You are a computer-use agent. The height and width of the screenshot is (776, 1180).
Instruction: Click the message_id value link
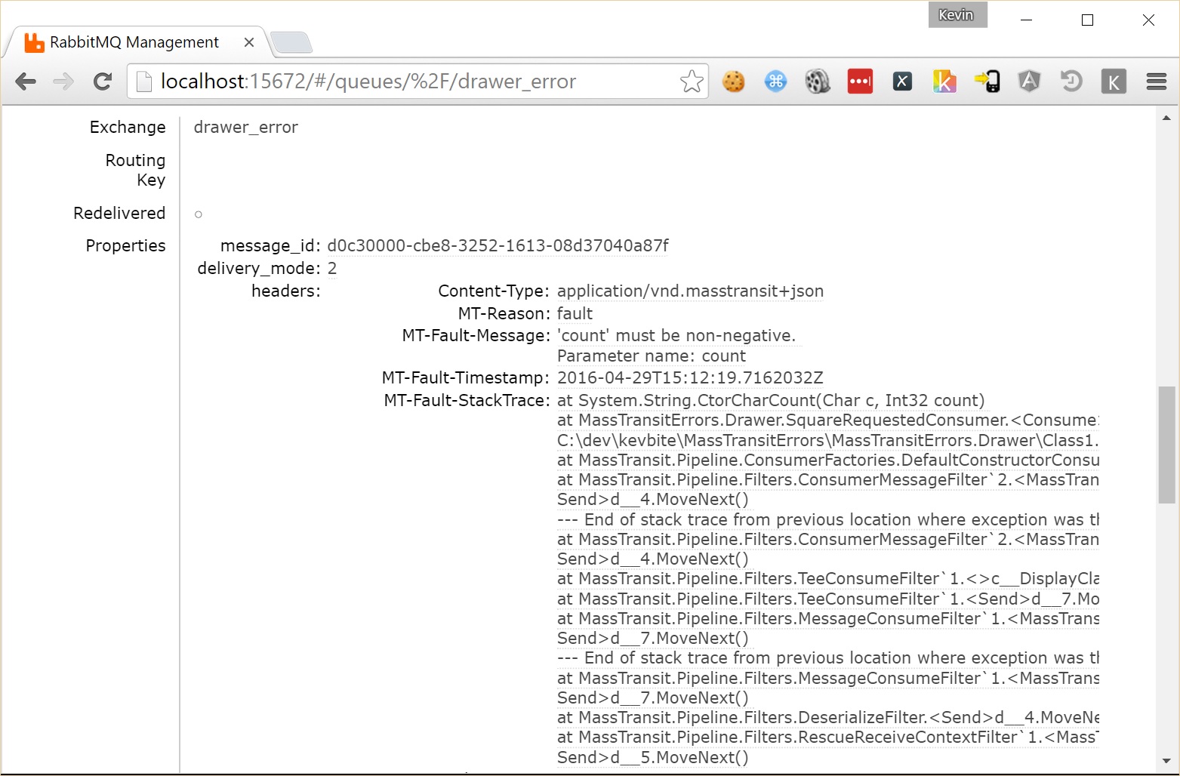tap(498, 245)
